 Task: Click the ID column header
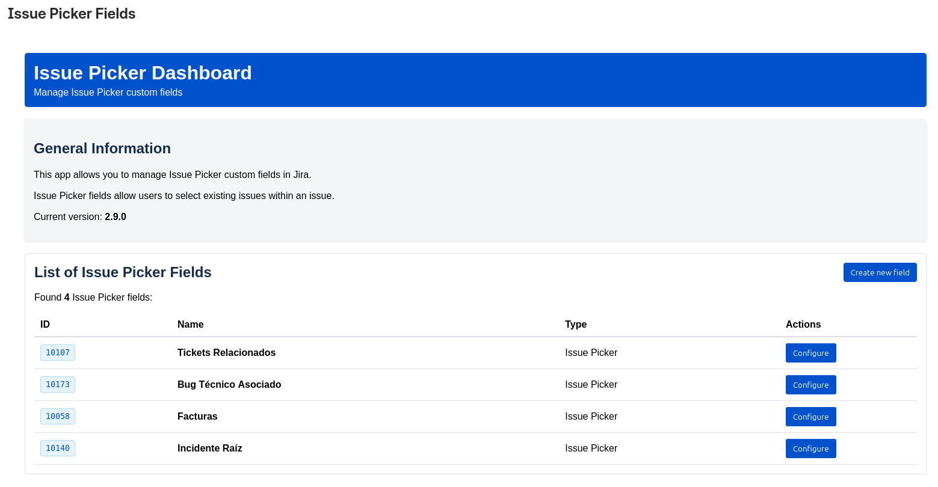[x=45, y=324]
